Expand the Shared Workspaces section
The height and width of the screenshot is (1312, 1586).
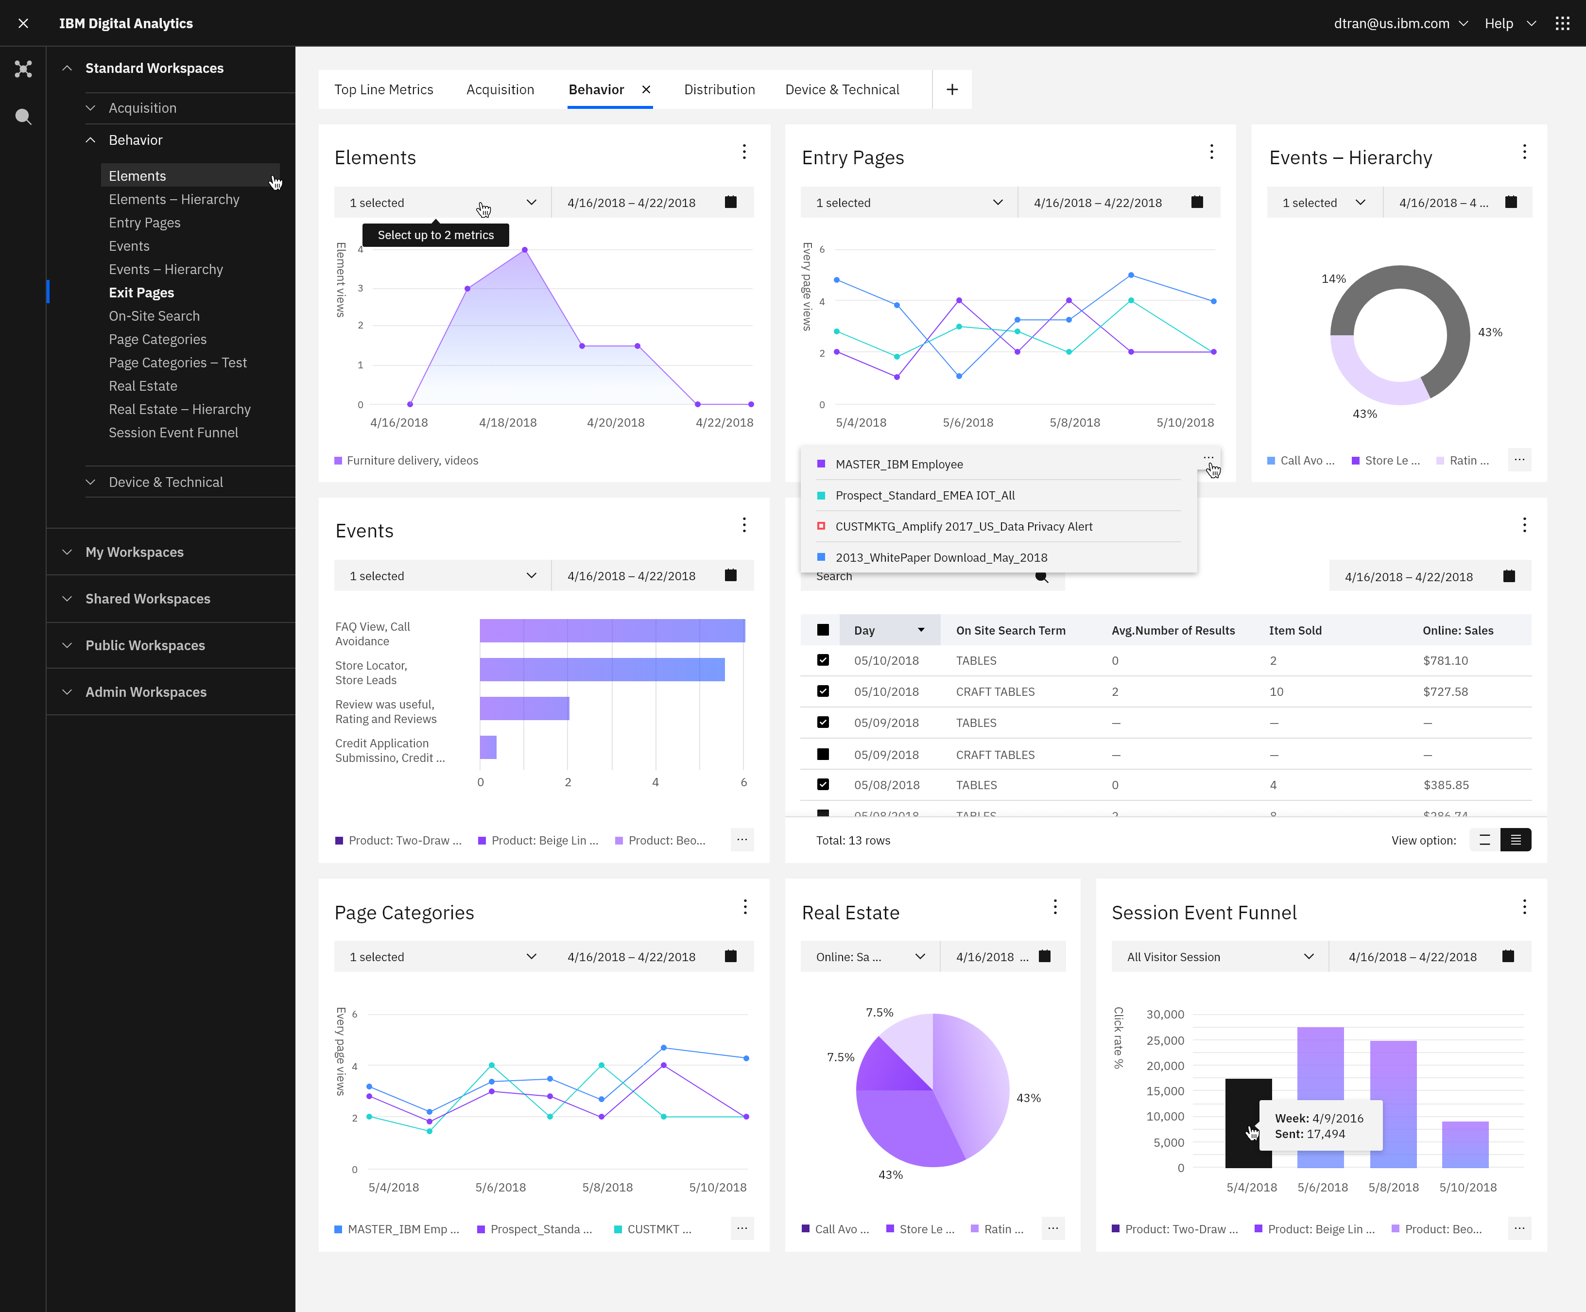pyautogui.click(x=67, y=599)
